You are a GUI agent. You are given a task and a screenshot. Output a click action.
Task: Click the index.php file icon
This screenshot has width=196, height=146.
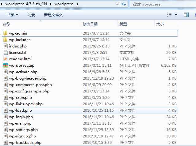coord(6,46)
